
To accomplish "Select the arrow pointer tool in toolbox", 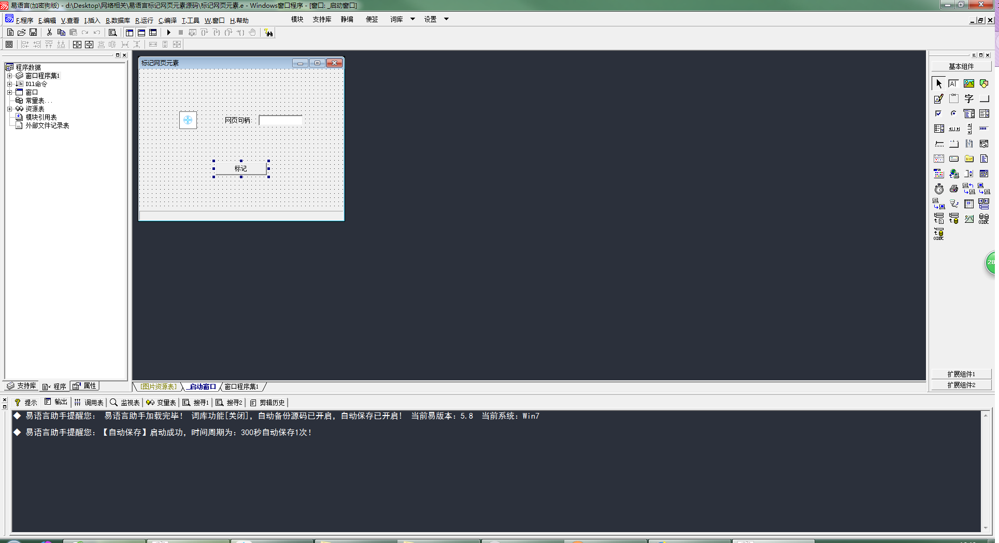I will (x=939, y=83).
